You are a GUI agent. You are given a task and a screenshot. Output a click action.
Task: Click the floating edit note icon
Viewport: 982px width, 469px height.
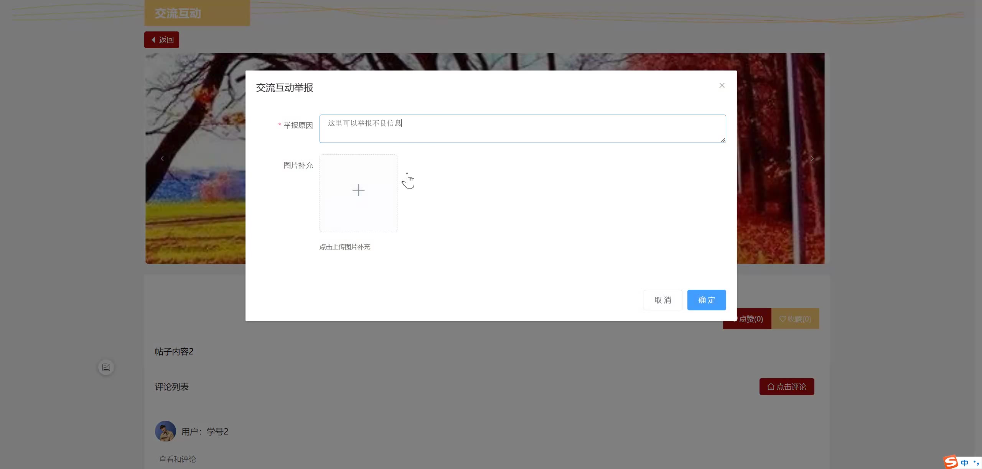point(106,367)
